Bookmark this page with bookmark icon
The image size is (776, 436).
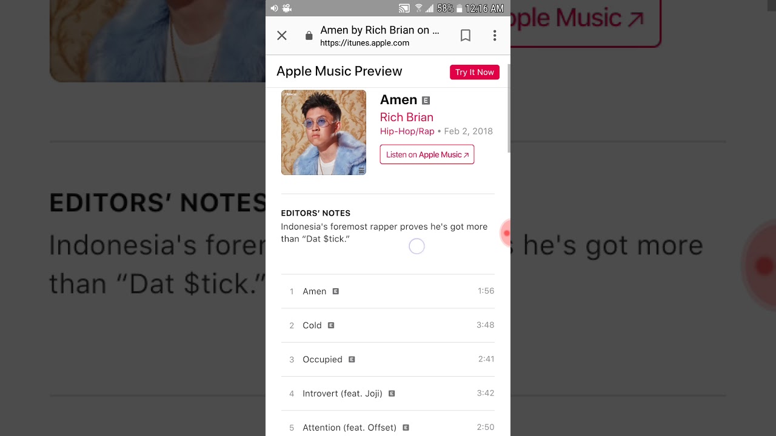(466, 36)
